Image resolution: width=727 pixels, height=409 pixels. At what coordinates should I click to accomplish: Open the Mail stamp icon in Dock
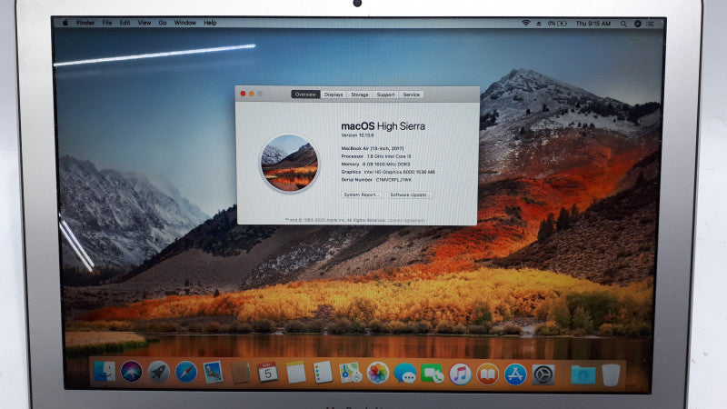(214, 373)
